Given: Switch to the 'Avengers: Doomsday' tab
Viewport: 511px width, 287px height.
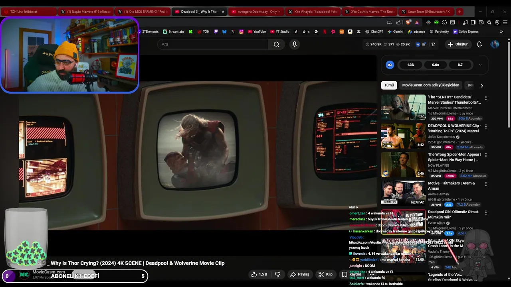Looking at the screenshot, I should 256,12.
